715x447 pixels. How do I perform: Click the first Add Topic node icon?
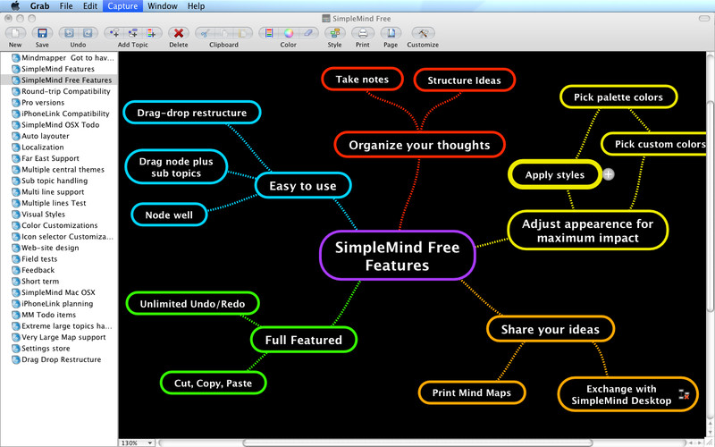tap(114, 33)
